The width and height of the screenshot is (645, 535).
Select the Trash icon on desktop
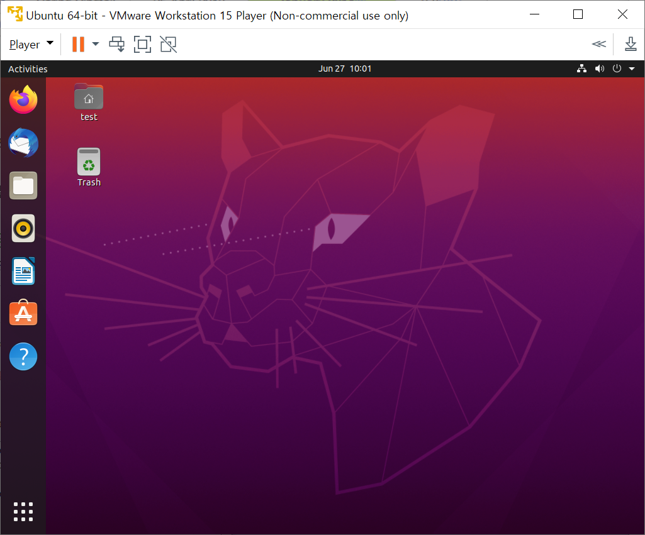[x=89, y=168]
